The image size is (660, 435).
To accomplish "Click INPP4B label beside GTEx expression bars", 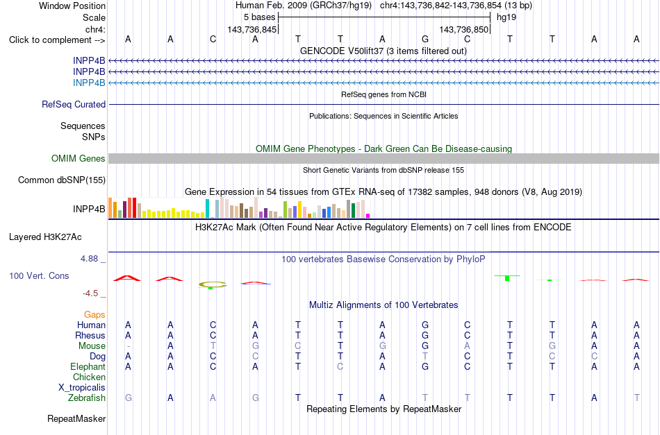I will (89, 209).
